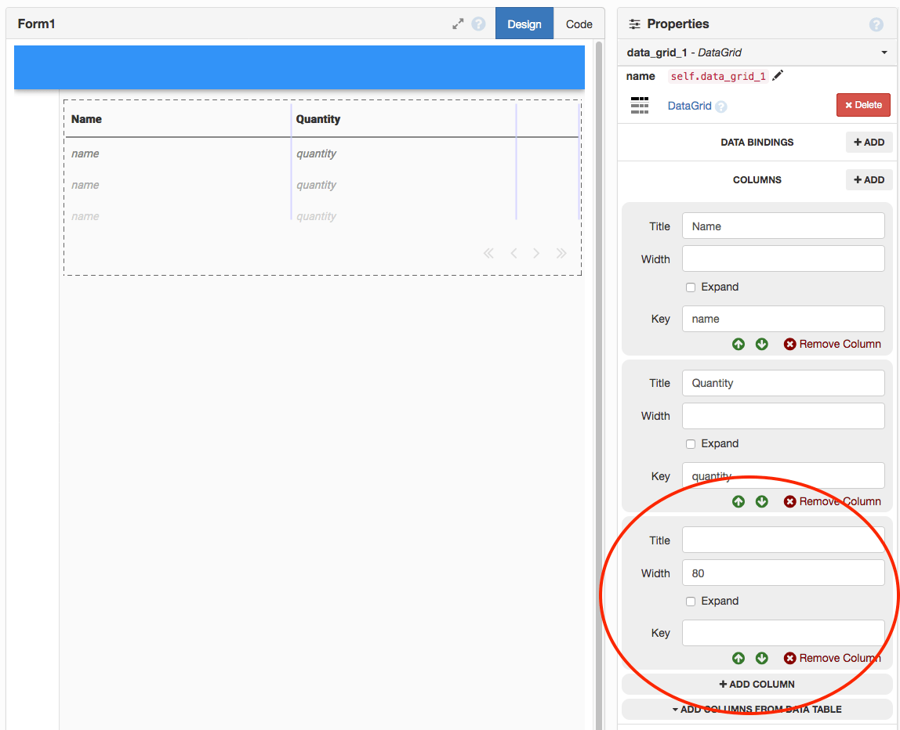Click the designer vertical scrollbar
900x730 pixels.
point(599,385)
